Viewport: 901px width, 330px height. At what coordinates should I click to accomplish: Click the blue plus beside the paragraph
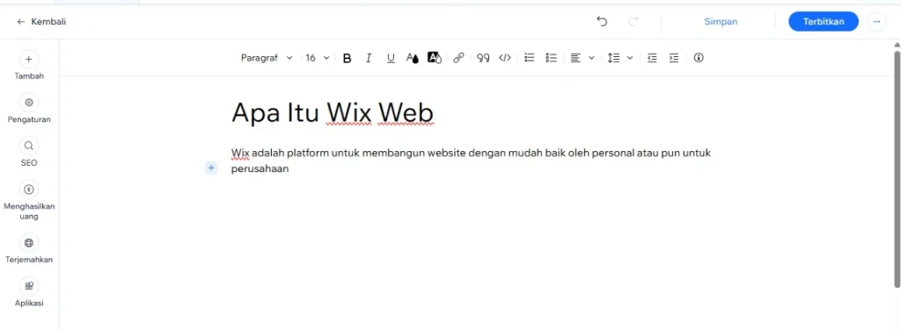(211, 168)
